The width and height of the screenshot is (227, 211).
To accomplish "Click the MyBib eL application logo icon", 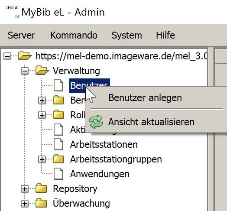I will 12,12.
